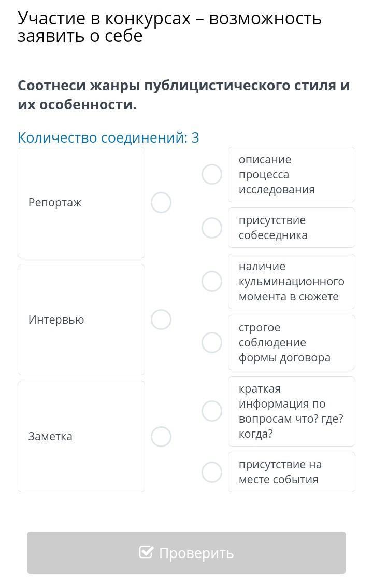
Task: Click the connector circle next to Репортаж
Action: 161,202
